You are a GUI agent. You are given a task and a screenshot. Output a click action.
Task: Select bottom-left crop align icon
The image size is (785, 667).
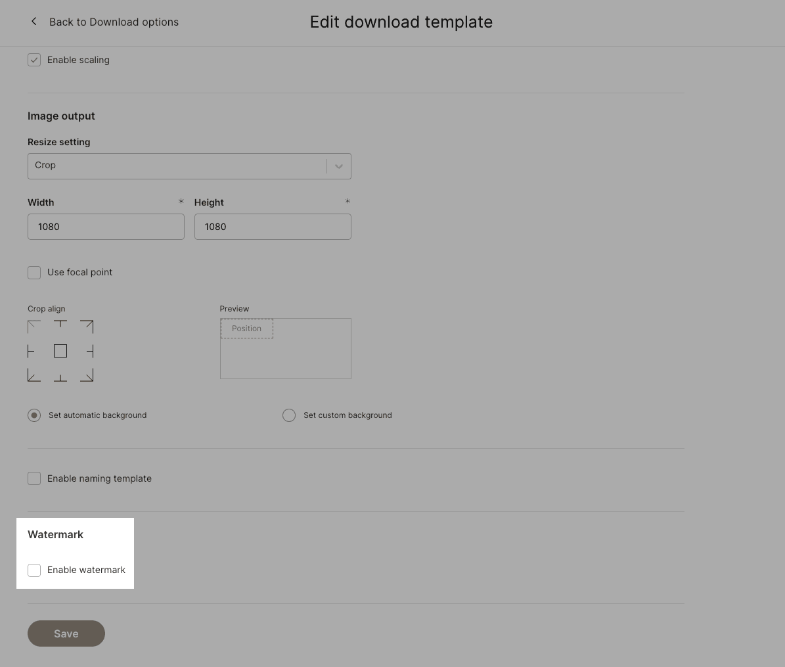click(34, 375)
